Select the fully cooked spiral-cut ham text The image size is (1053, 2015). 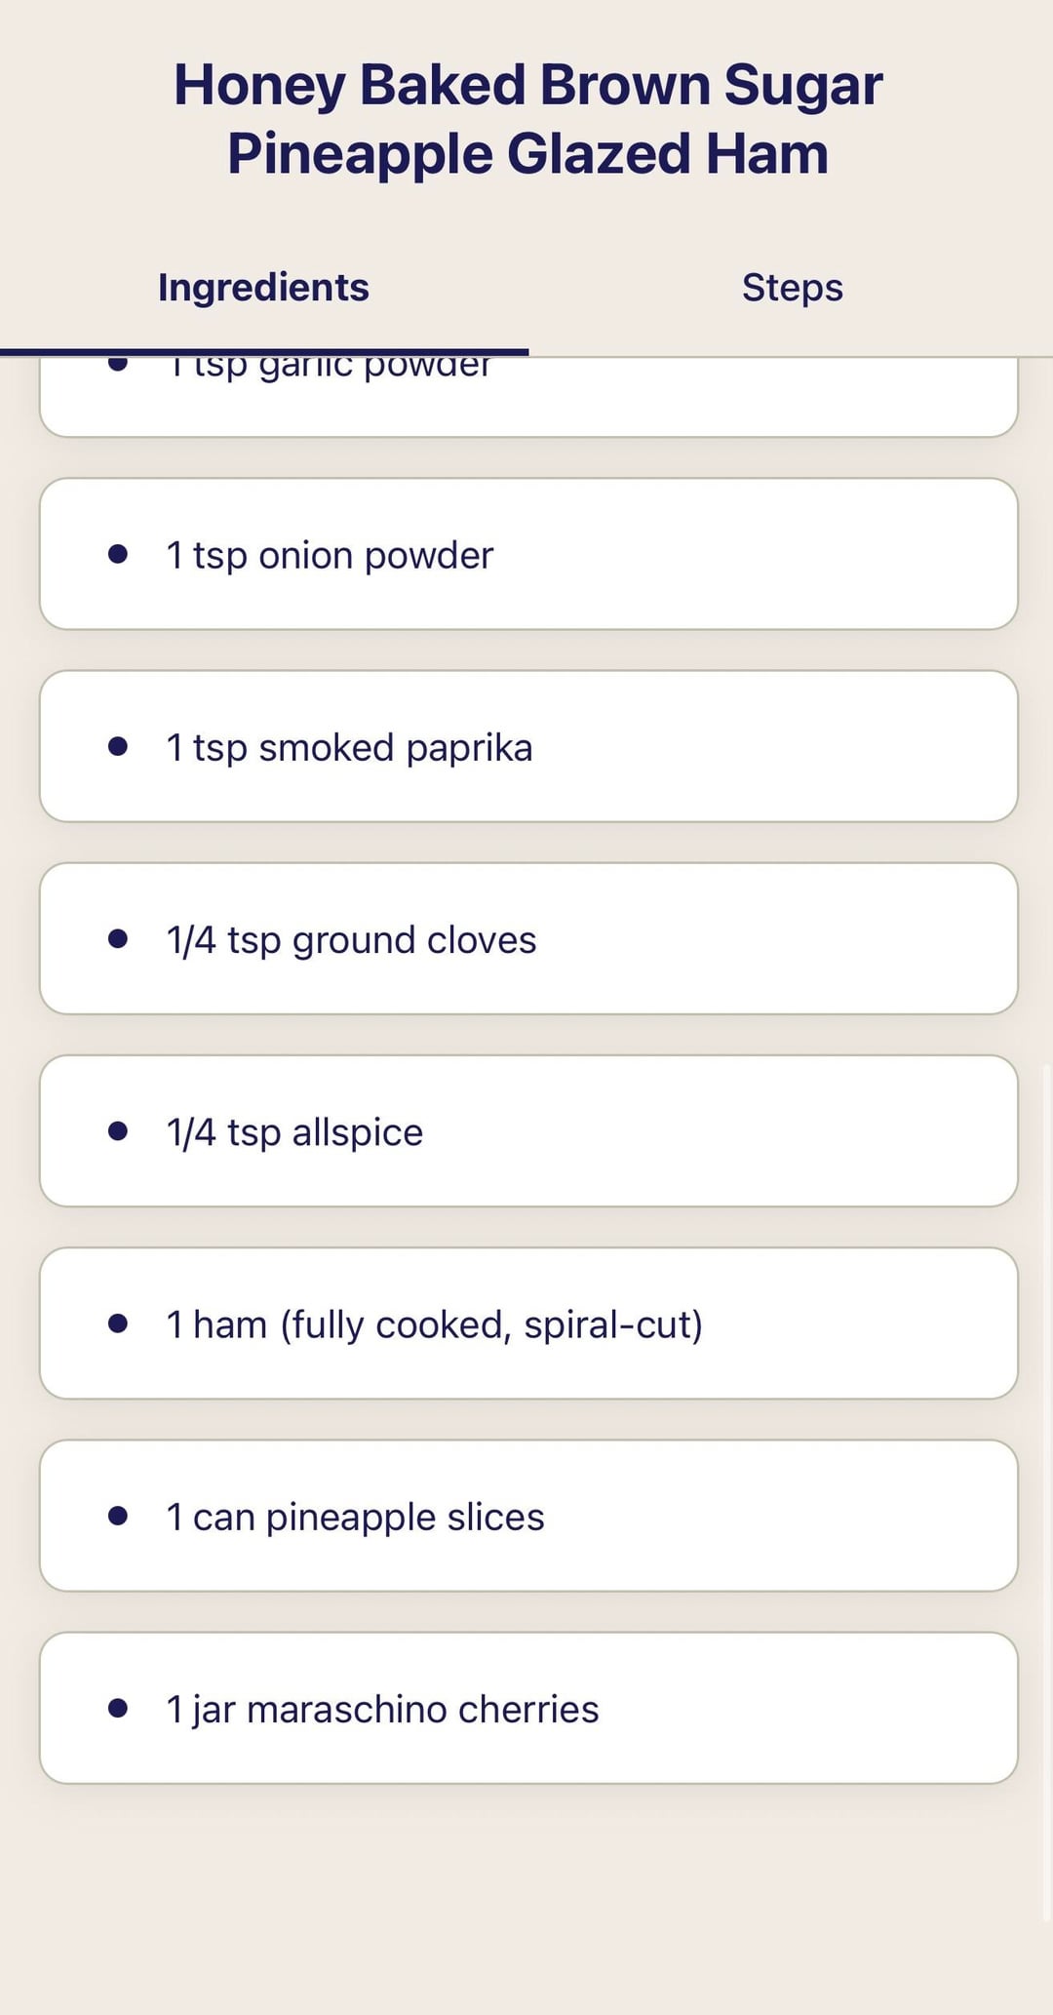coord(434,1324)
